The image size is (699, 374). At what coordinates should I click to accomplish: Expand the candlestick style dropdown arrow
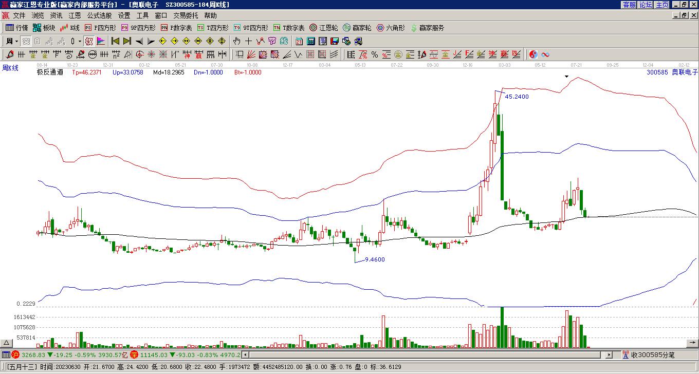point(80,41)
